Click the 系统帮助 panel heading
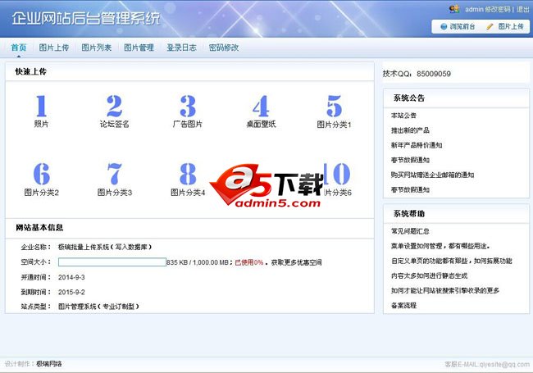 coord(409,214)
